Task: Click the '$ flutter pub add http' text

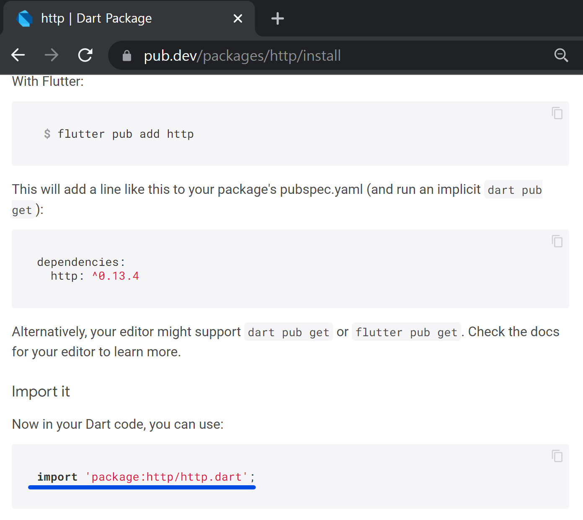Action: pyautogui.click(x=119, y=134)
